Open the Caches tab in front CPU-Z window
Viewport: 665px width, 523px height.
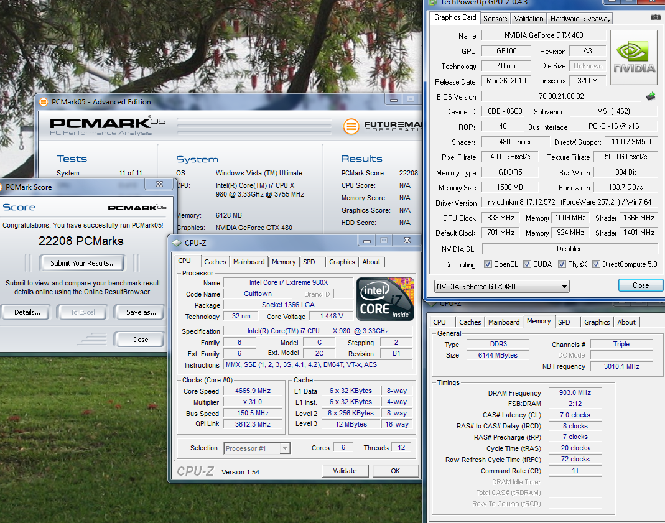click(x=215, y=262)
